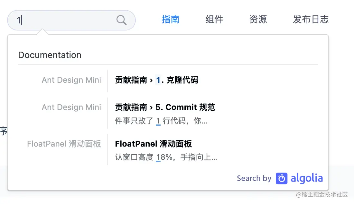Click the Algolia stopwatch logo icon

coord(282,178)
